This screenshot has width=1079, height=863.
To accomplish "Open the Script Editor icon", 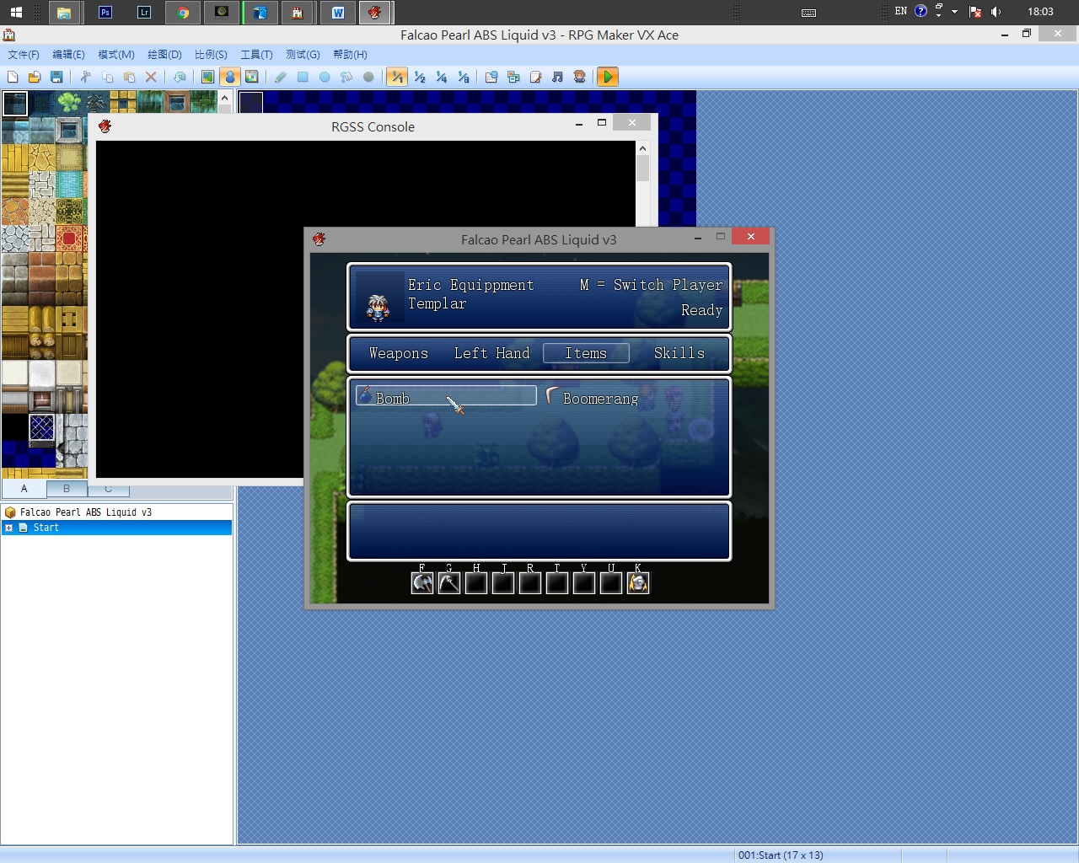I will (535, 77).
